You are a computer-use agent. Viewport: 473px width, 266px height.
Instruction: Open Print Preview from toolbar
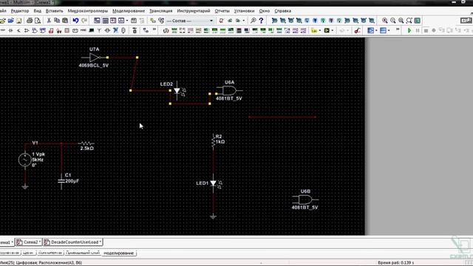[x=38, y=21]
